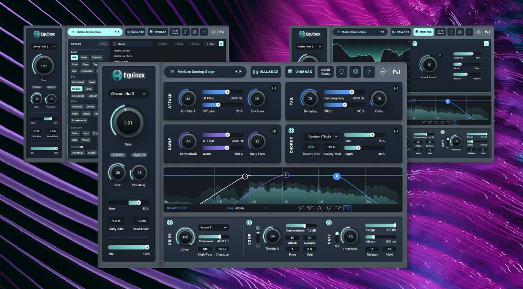Click the next preset arrow
The height and width of the screenshot is (289, 523).
pos(241,72)
